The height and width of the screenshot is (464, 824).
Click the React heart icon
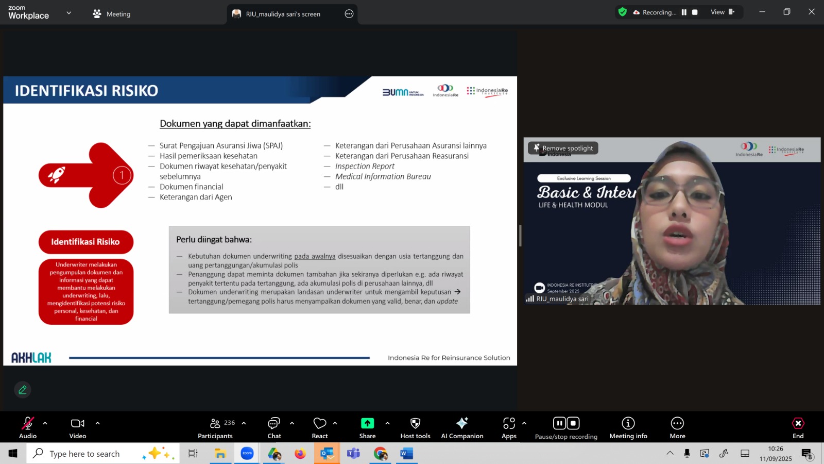pyautogui.click(x=319, y=428)
